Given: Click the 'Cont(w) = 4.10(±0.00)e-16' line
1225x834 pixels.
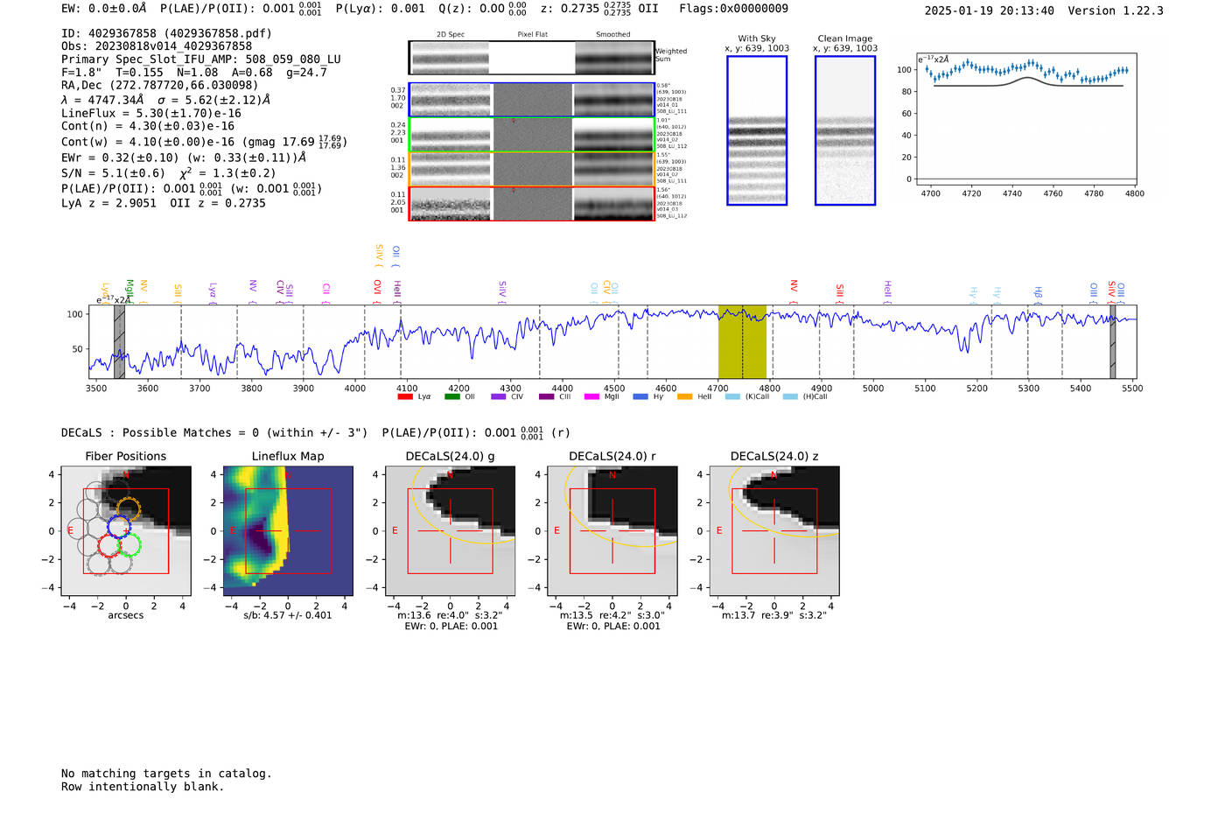Looking at the screenshot, I should (x=148, y=142).
